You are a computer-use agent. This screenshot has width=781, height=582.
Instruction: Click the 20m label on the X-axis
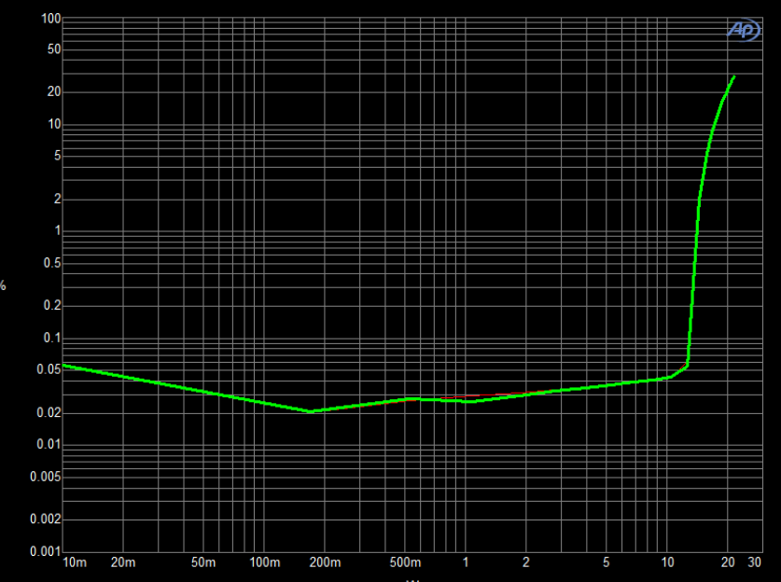click(x=123, y=562)
